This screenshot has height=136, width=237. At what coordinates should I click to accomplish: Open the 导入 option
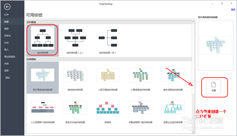tap(7, 50)
